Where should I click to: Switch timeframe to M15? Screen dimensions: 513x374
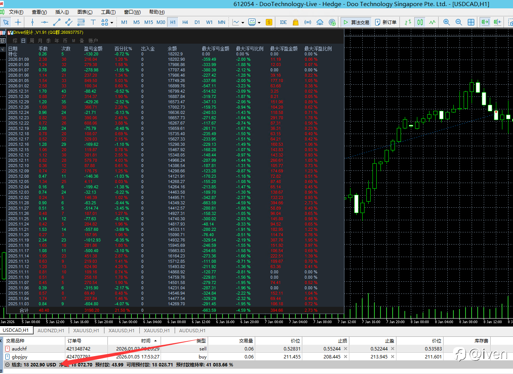click(x=148, y=22)
